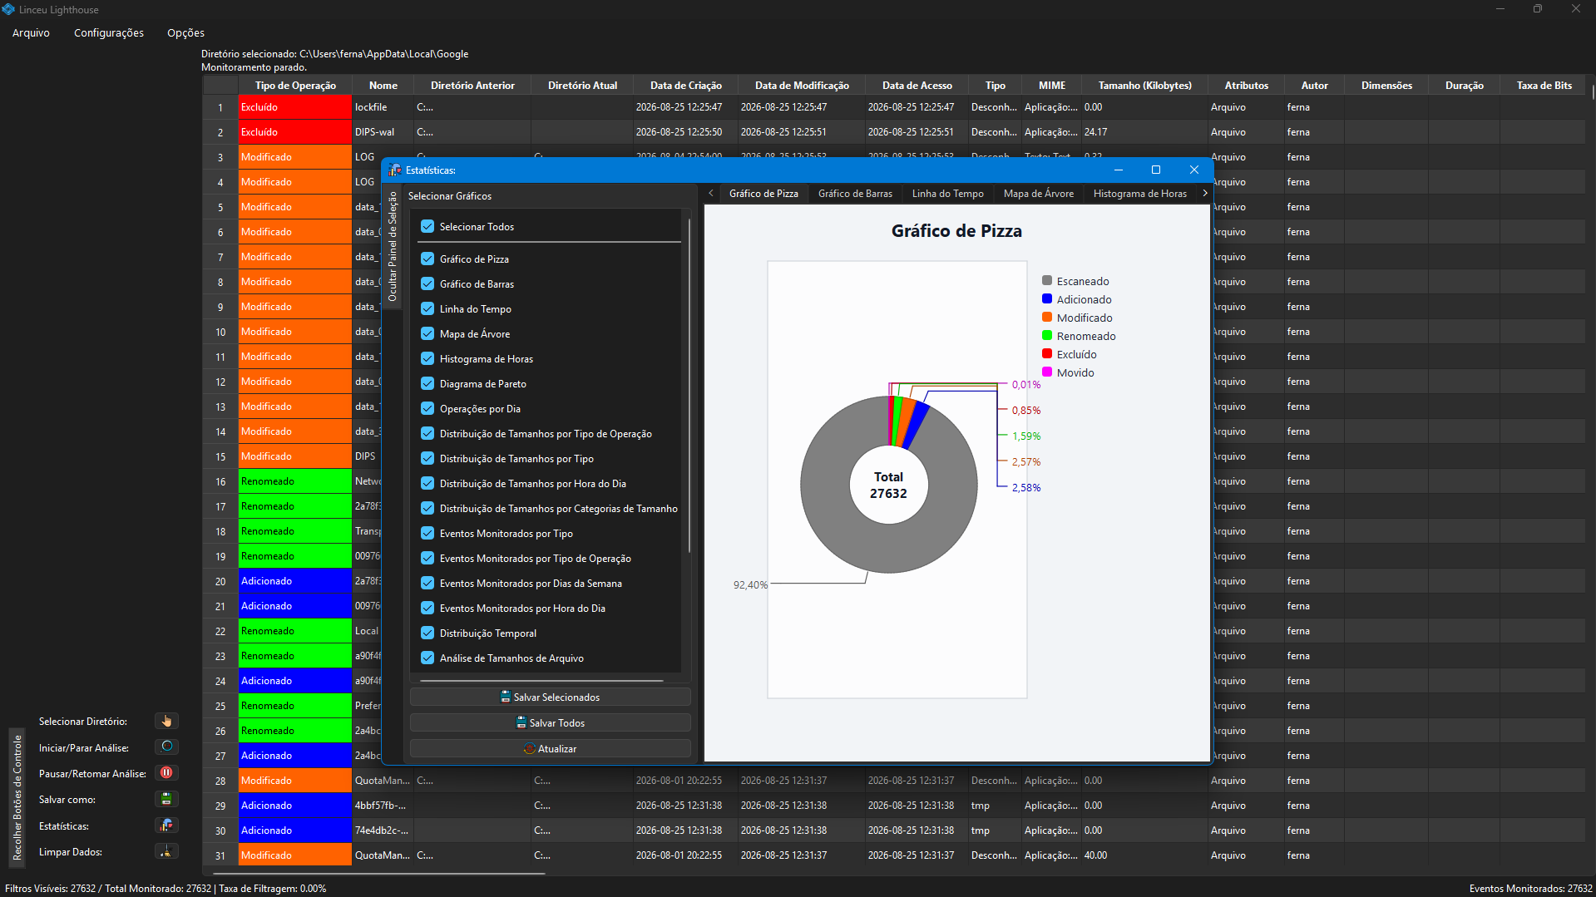1596x897 pixels.
Task: Toggle the Selecionar Todos checkbox
Action: 427,226
